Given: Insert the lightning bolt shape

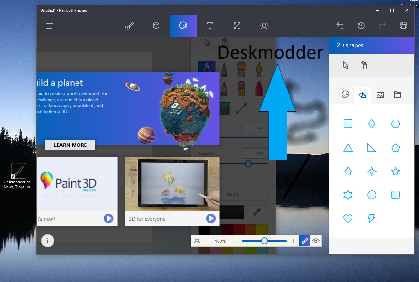Looking at the screenshot, I should [x=372, y=218].
